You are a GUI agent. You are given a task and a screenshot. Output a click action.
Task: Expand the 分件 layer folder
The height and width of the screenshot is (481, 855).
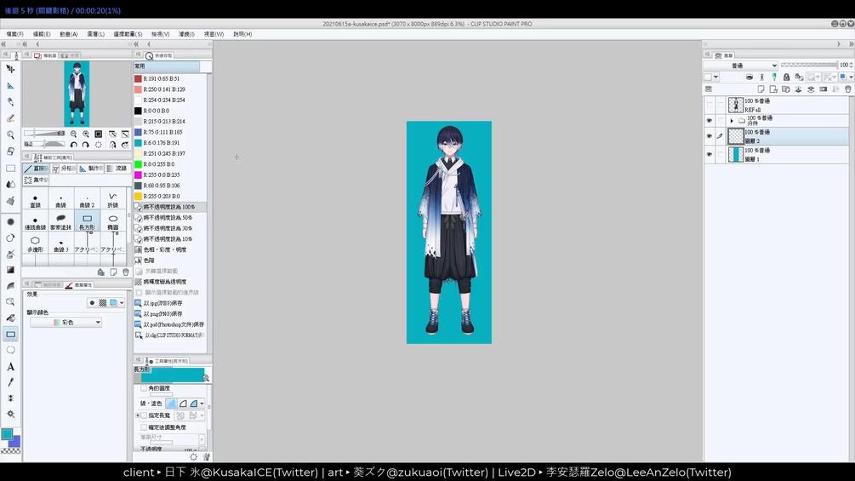(x=732, y=121)
